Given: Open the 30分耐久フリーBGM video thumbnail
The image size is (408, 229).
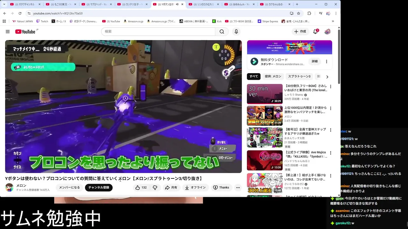Looking at the screenshot, I should 265,94.
